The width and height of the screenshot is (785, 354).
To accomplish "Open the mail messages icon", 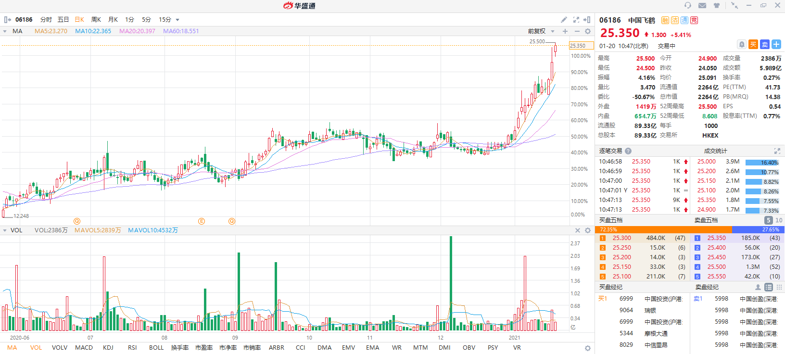I will 702,5.
